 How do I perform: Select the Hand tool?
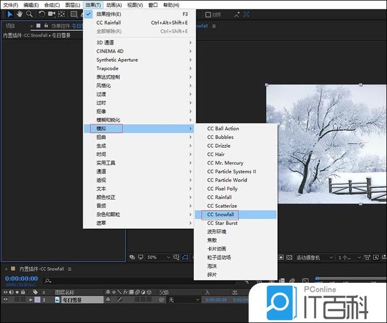pyautogui.click(x=19, y=14)
